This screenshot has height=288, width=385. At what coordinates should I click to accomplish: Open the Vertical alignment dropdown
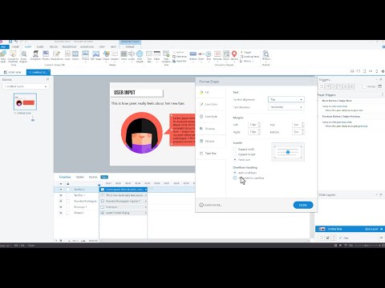tap(286, 99)
